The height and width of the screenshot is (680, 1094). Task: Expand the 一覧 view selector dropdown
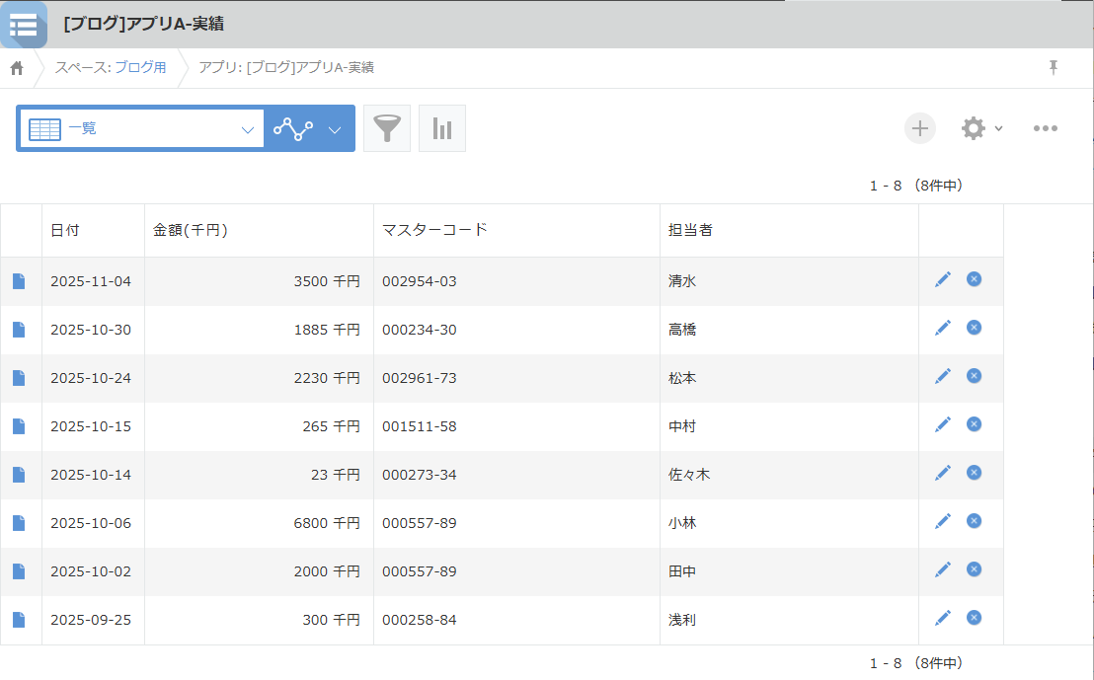coord(247,129)
